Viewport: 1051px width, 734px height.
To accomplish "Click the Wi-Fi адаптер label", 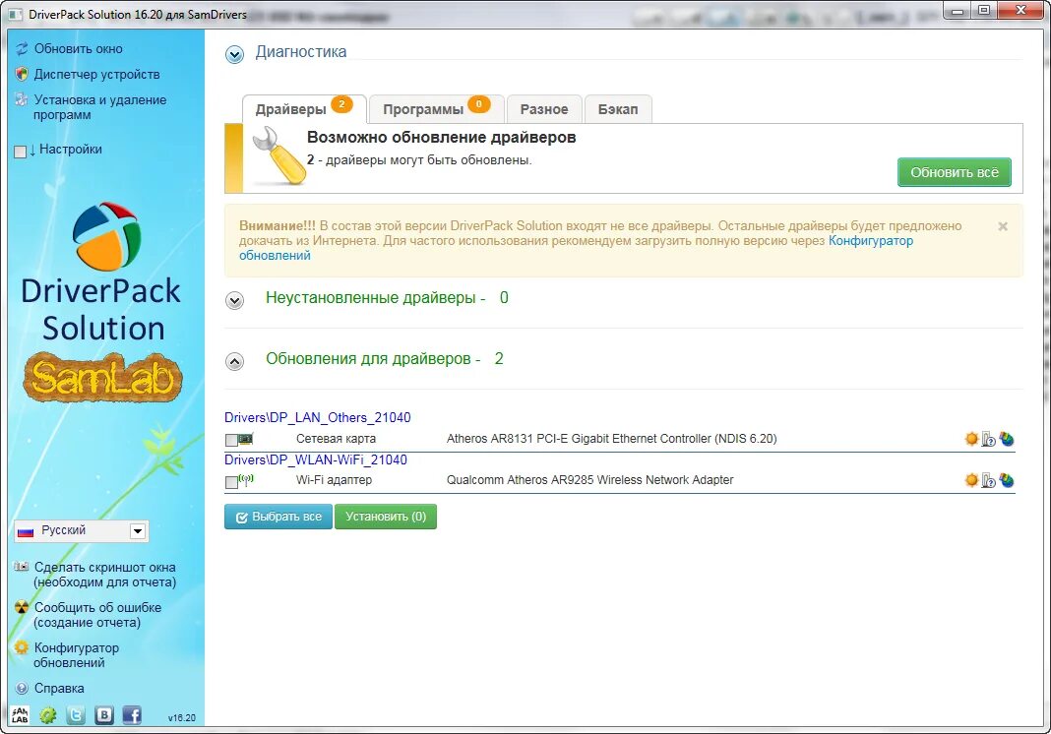I will coord(334,480).
